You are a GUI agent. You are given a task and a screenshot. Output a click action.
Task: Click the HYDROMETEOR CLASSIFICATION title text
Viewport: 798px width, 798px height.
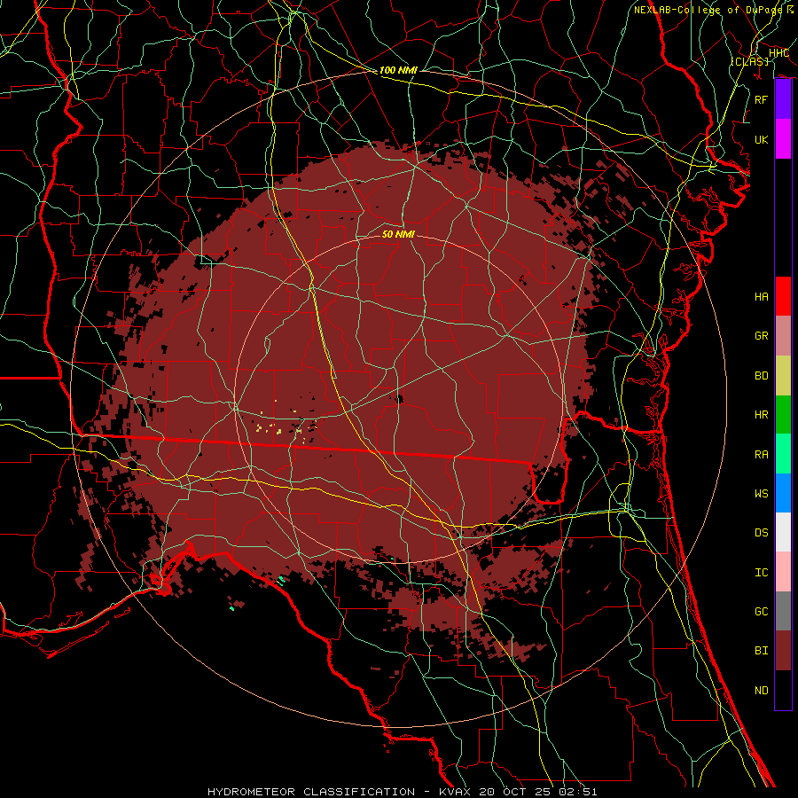[x=311, y=792]
